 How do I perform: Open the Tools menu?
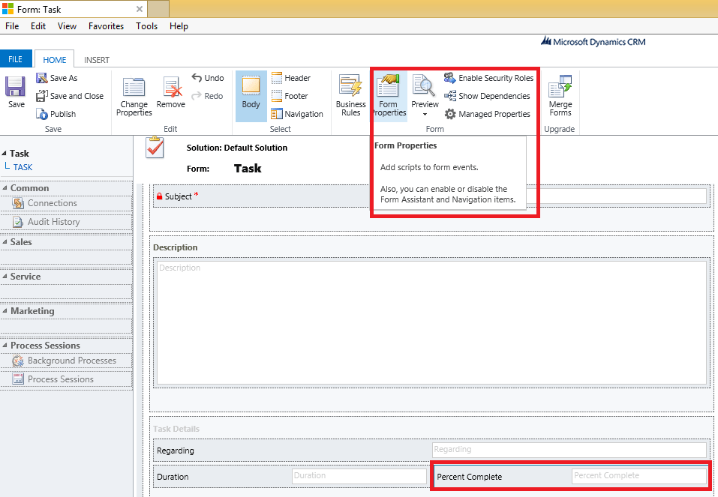(x=146, y=25)
